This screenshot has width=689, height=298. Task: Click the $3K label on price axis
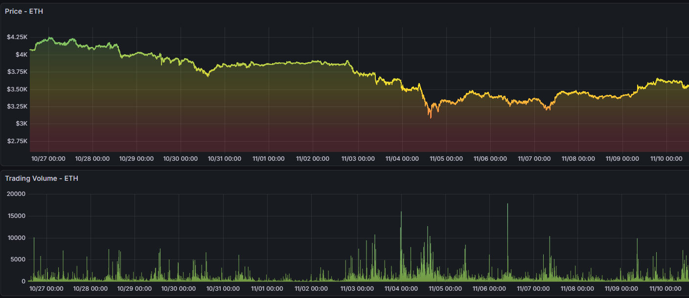pyautogui.click(x=22, y=124)
